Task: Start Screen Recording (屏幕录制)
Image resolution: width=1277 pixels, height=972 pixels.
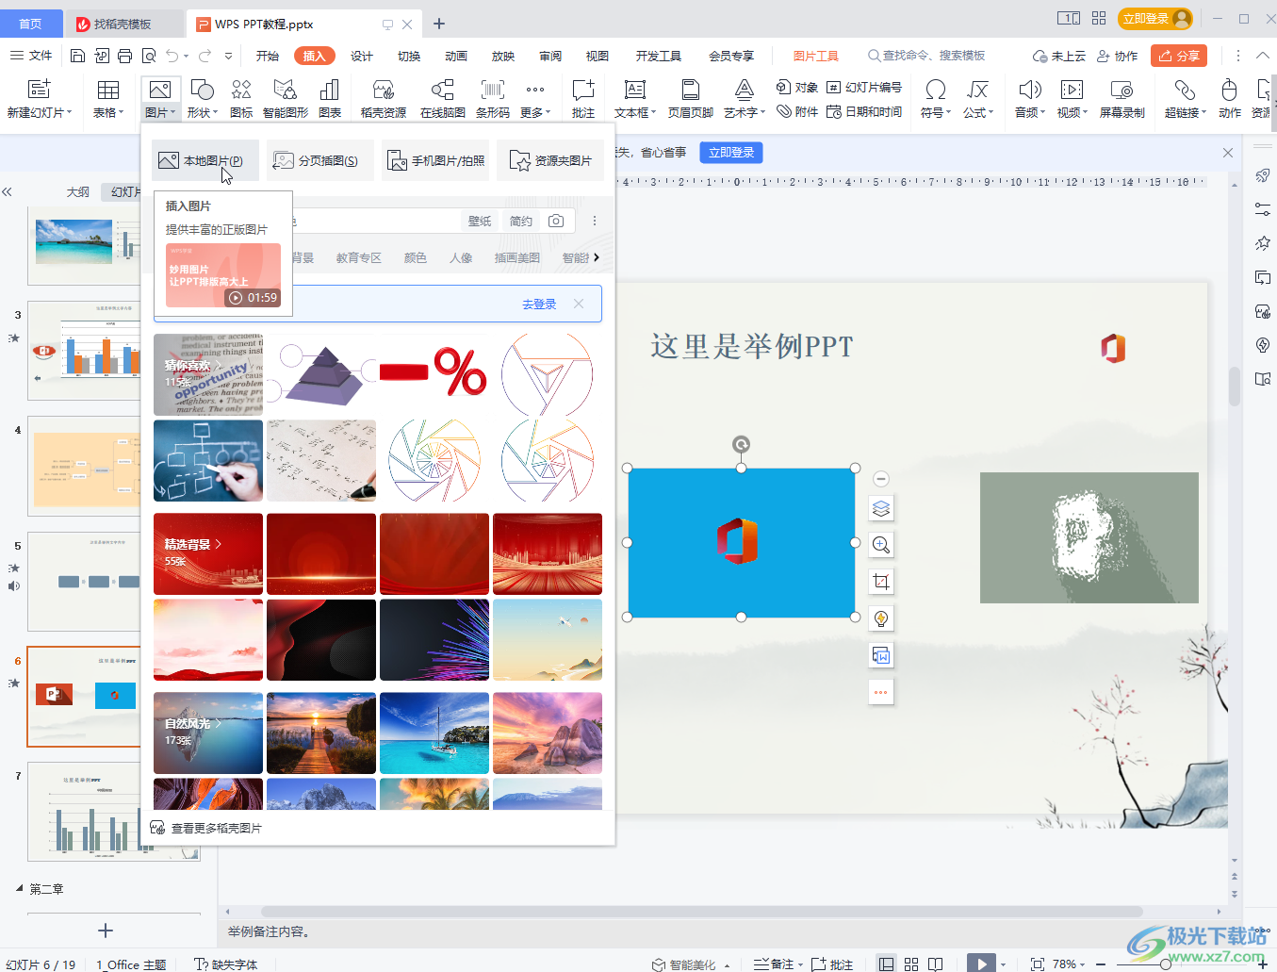Action: click(x=1121, y=99)
